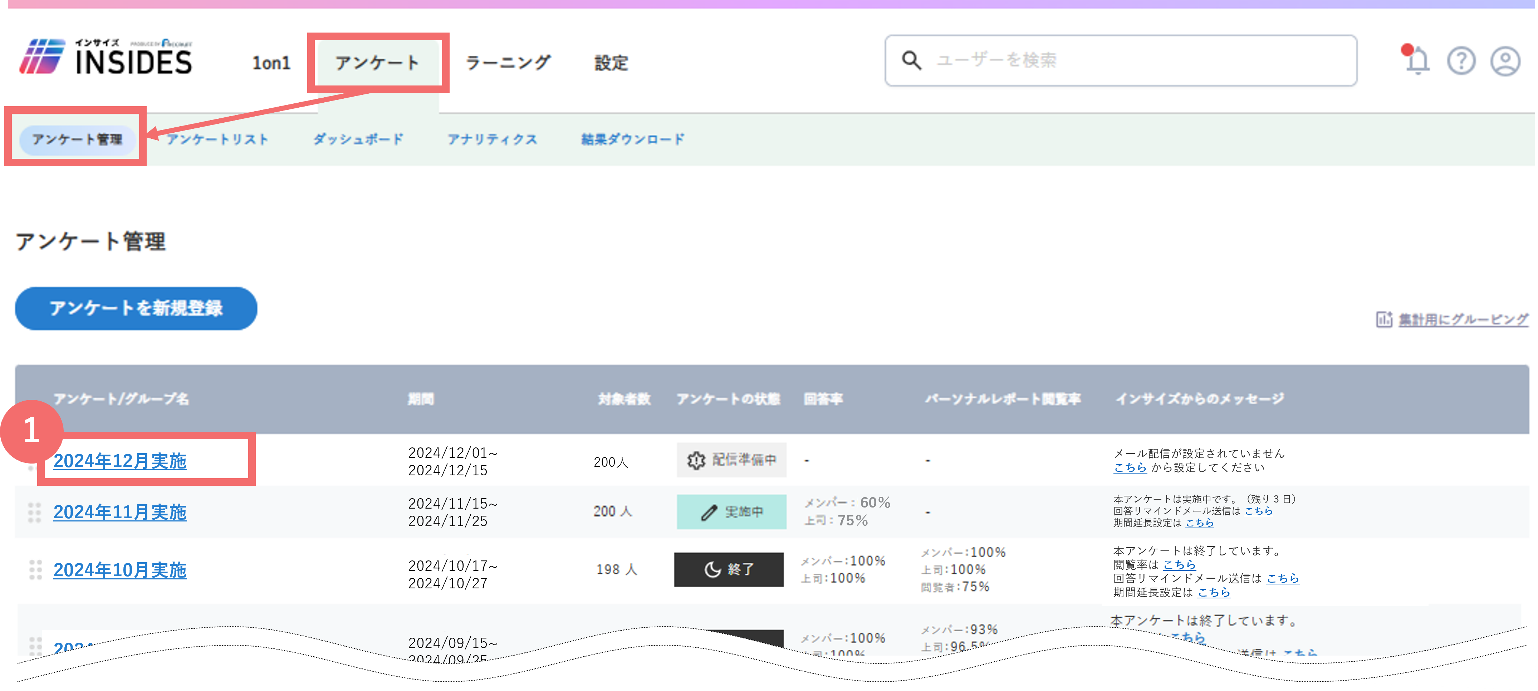This screenshot has height=691, width=1538.
Task: Click the INSIDES logo
Action: coord(106,58)
